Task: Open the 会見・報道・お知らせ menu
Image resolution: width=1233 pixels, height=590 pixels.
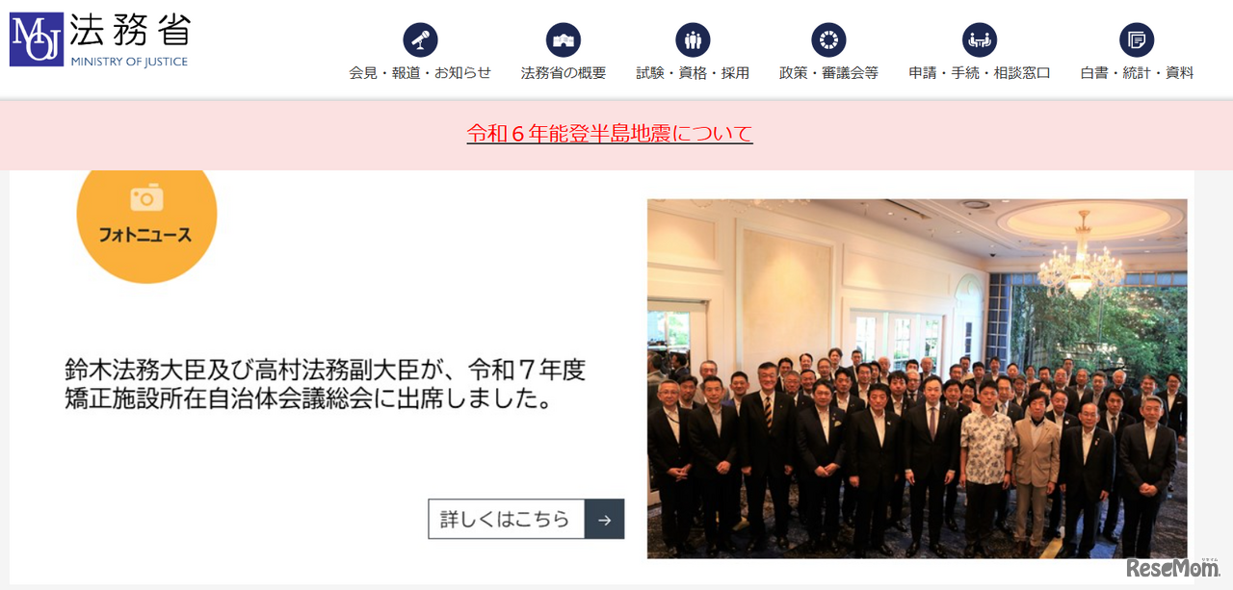Action: 420,73
